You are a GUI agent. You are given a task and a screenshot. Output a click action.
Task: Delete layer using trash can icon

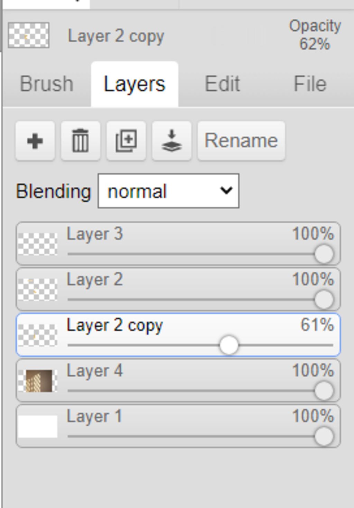tap(80, 141)
